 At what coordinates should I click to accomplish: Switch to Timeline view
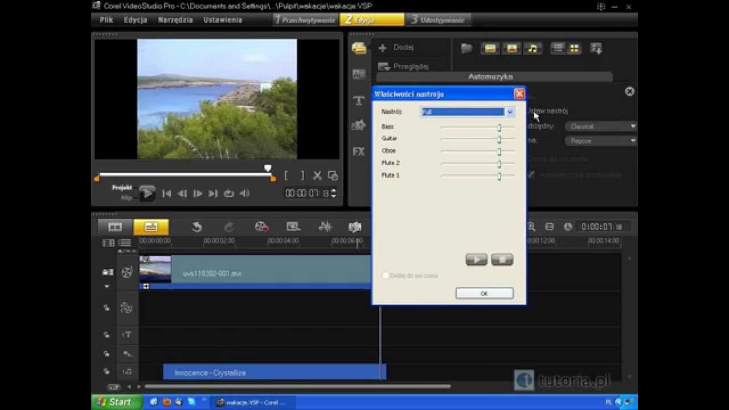click(x=151, y=227)
